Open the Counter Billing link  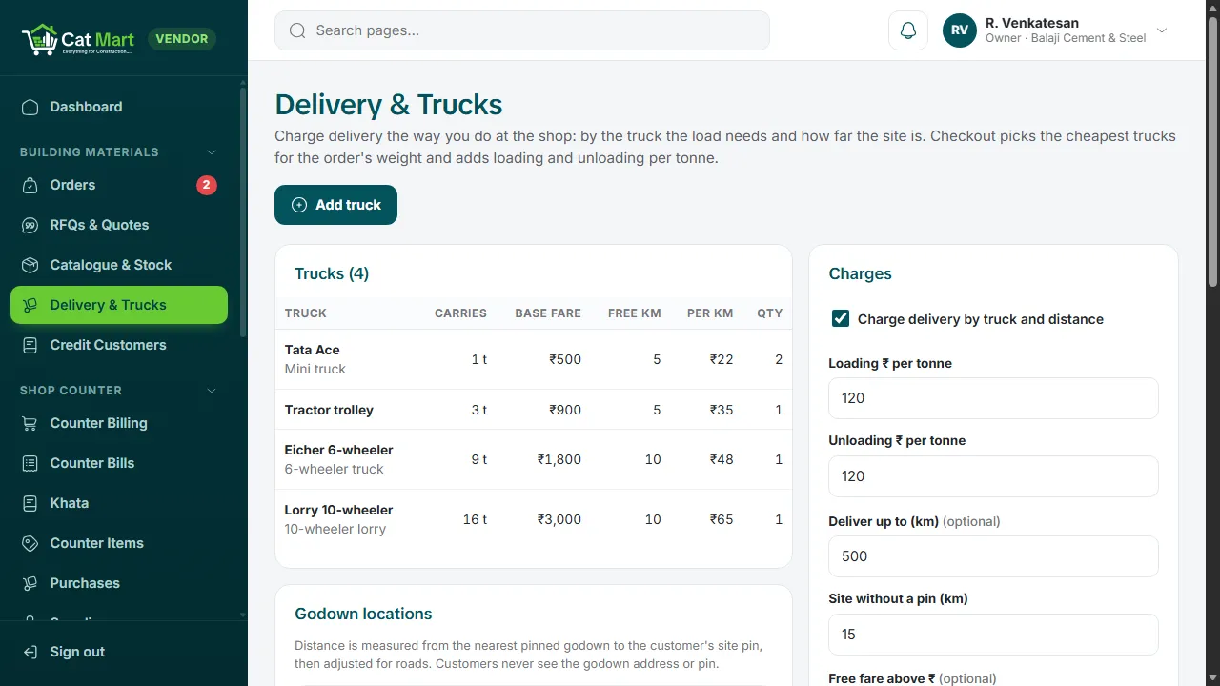tap(119, 423)
